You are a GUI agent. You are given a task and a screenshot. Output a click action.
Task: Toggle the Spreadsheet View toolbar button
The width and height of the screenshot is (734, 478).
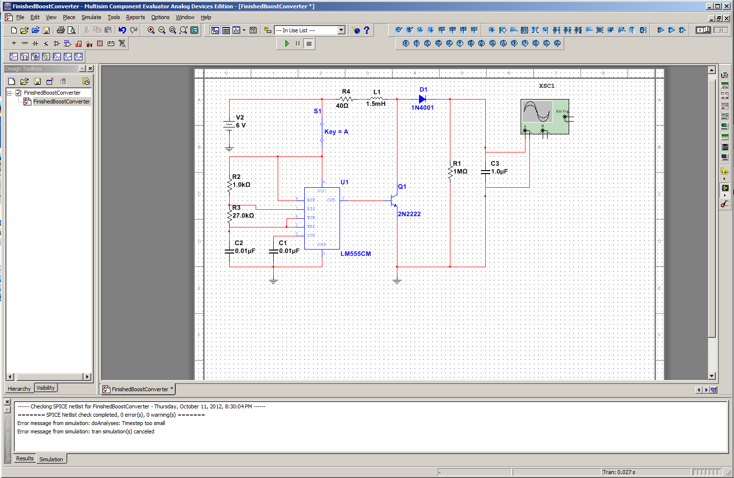click(x=226, y=30)
